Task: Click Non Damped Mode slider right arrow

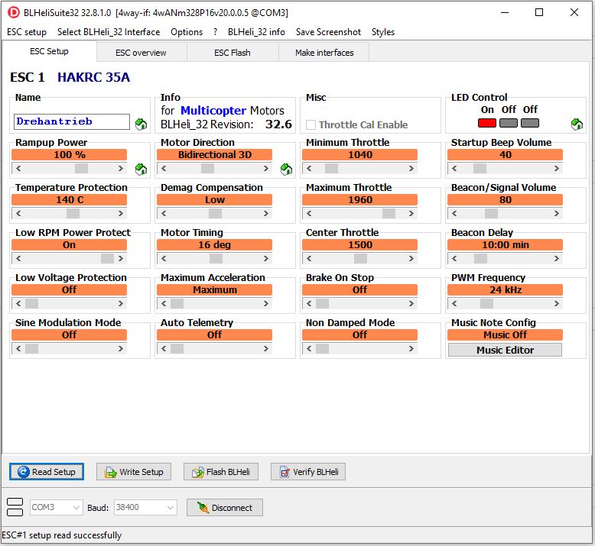Action: point(411,348)
